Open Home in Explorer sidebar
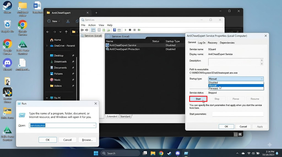 (56, 40)
